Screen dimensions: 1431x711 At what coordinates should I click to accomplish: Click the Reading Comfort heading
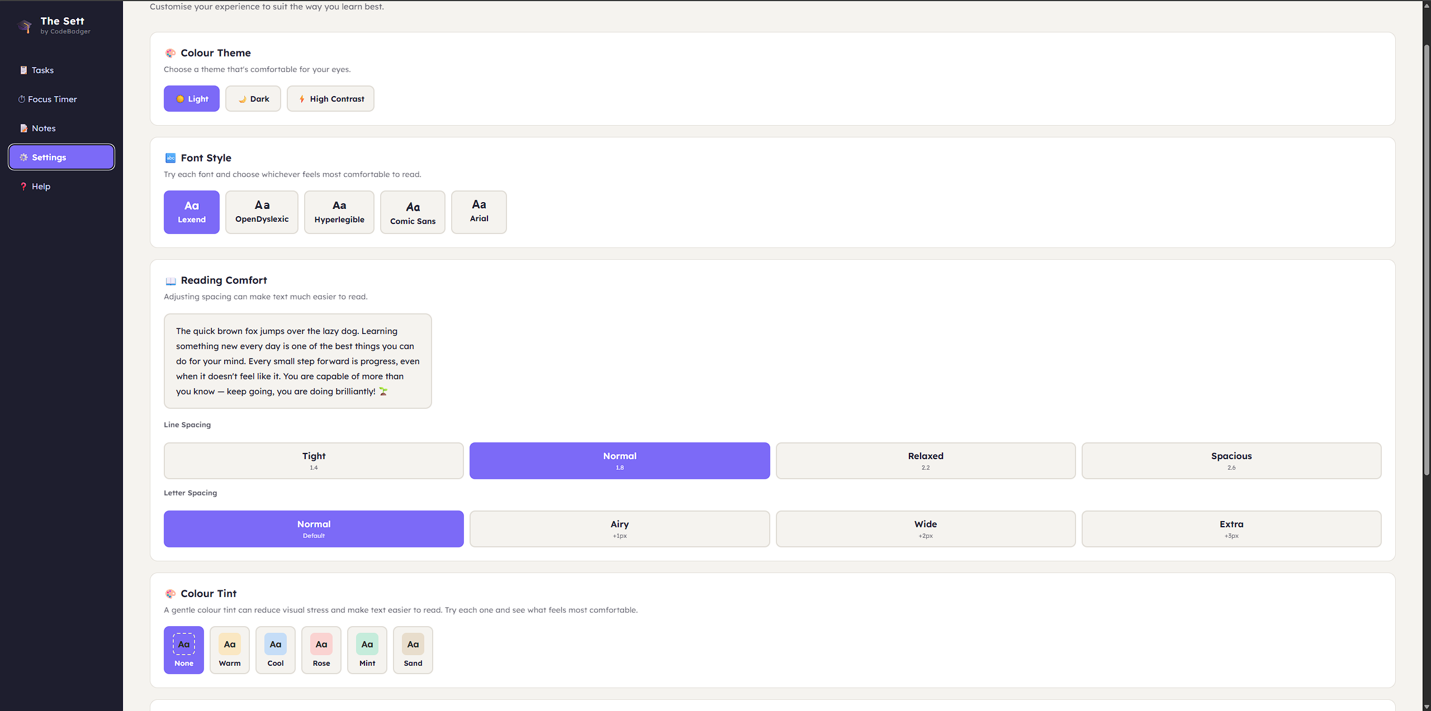[224, 280]
